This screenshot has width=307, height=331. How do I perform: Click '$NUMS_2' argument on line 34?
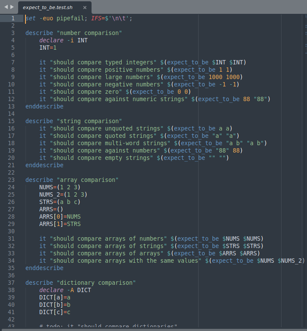click(290, 261)
